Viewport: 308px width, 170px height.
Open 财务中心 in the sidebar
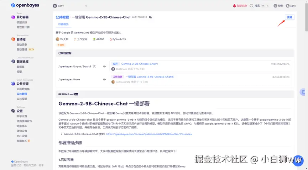click(x=22, y=126)
